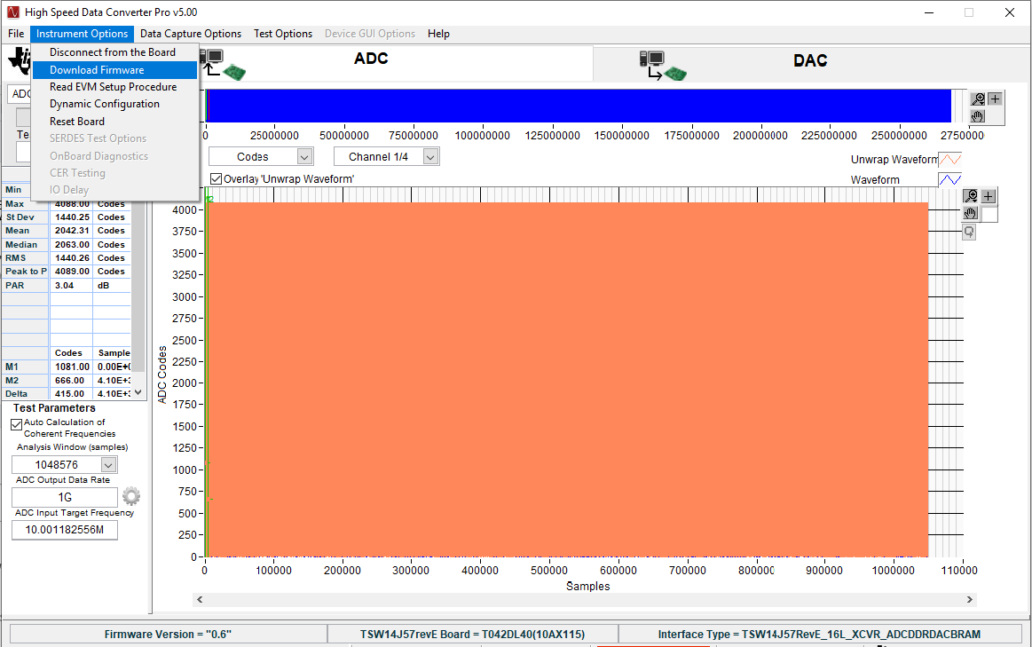Viewport: 1032px width, 647px height.
Task: Click the ADC device selection dropdown
Action: click(20, 93)
